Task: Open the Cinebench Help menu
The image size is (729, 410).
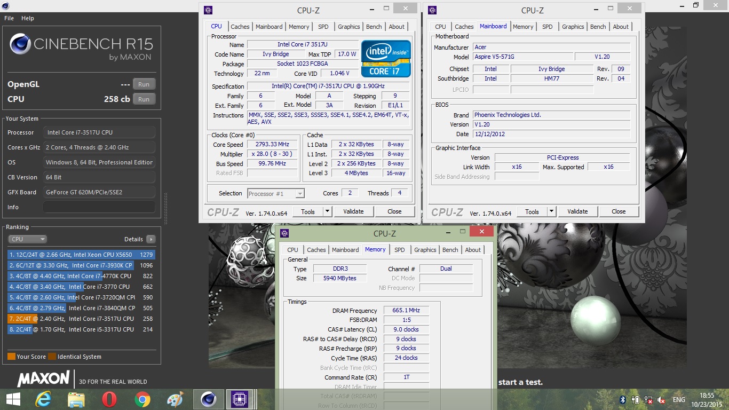Action: pyautogui.click(x=28, y=18)
